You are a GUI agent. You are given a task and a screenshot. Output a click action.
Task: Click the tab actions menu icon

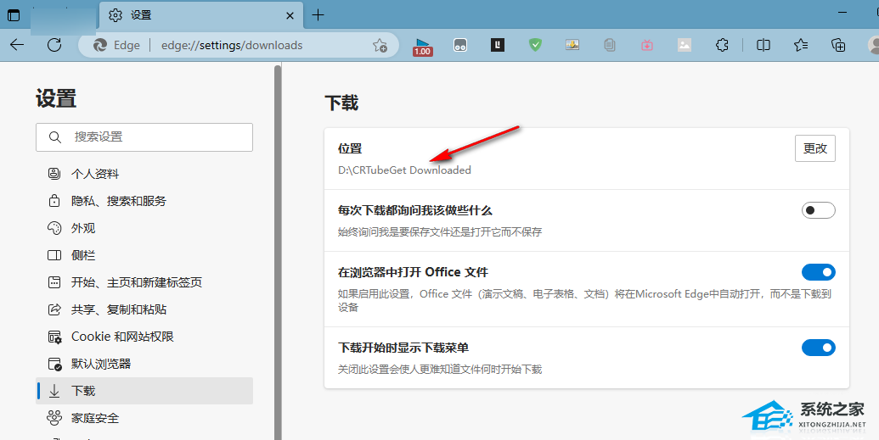14,15
